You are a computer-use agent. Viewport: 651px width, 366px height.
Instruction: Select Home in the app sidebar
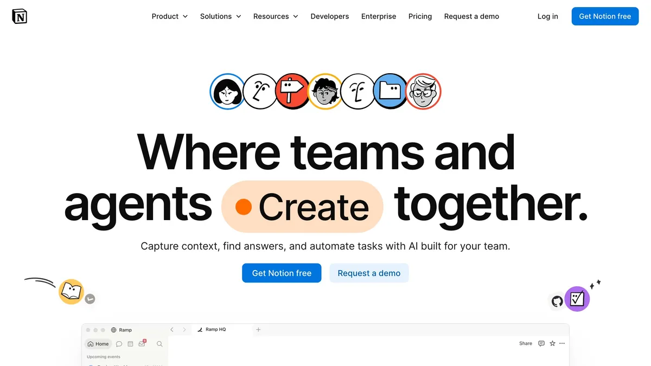coord(98,344)
